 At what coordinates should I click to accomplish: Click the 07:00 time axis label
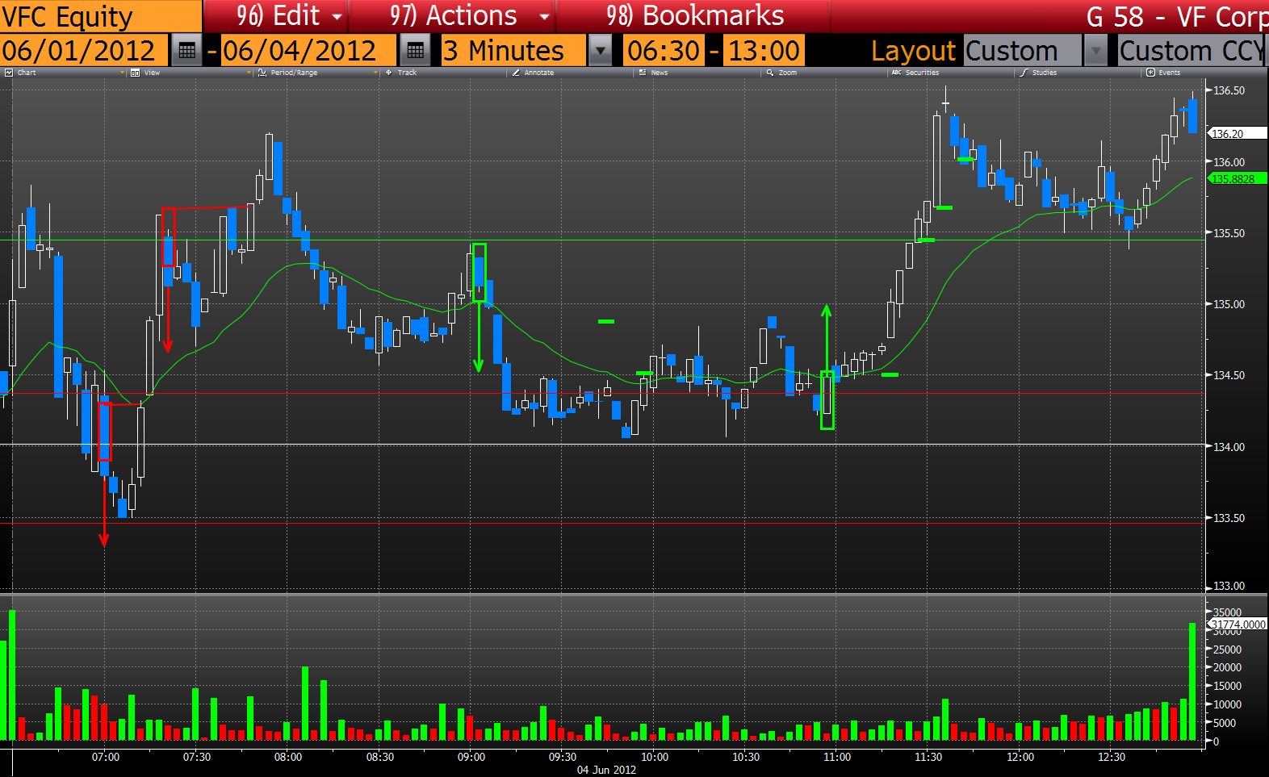(x=105, y=757)
